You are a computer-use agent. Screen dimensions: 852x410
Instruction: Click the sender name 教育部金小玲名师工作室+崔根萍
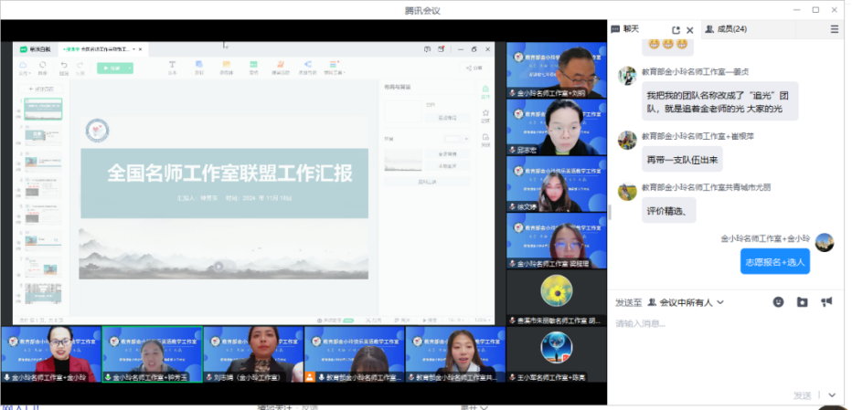(698, 136)
